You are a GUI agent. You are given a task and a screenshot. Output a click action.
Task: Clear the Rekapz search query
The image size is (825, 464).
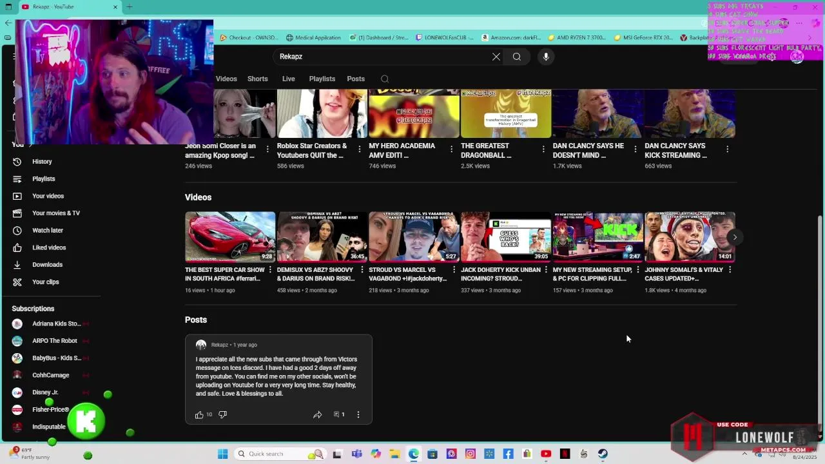pos(496,57)
